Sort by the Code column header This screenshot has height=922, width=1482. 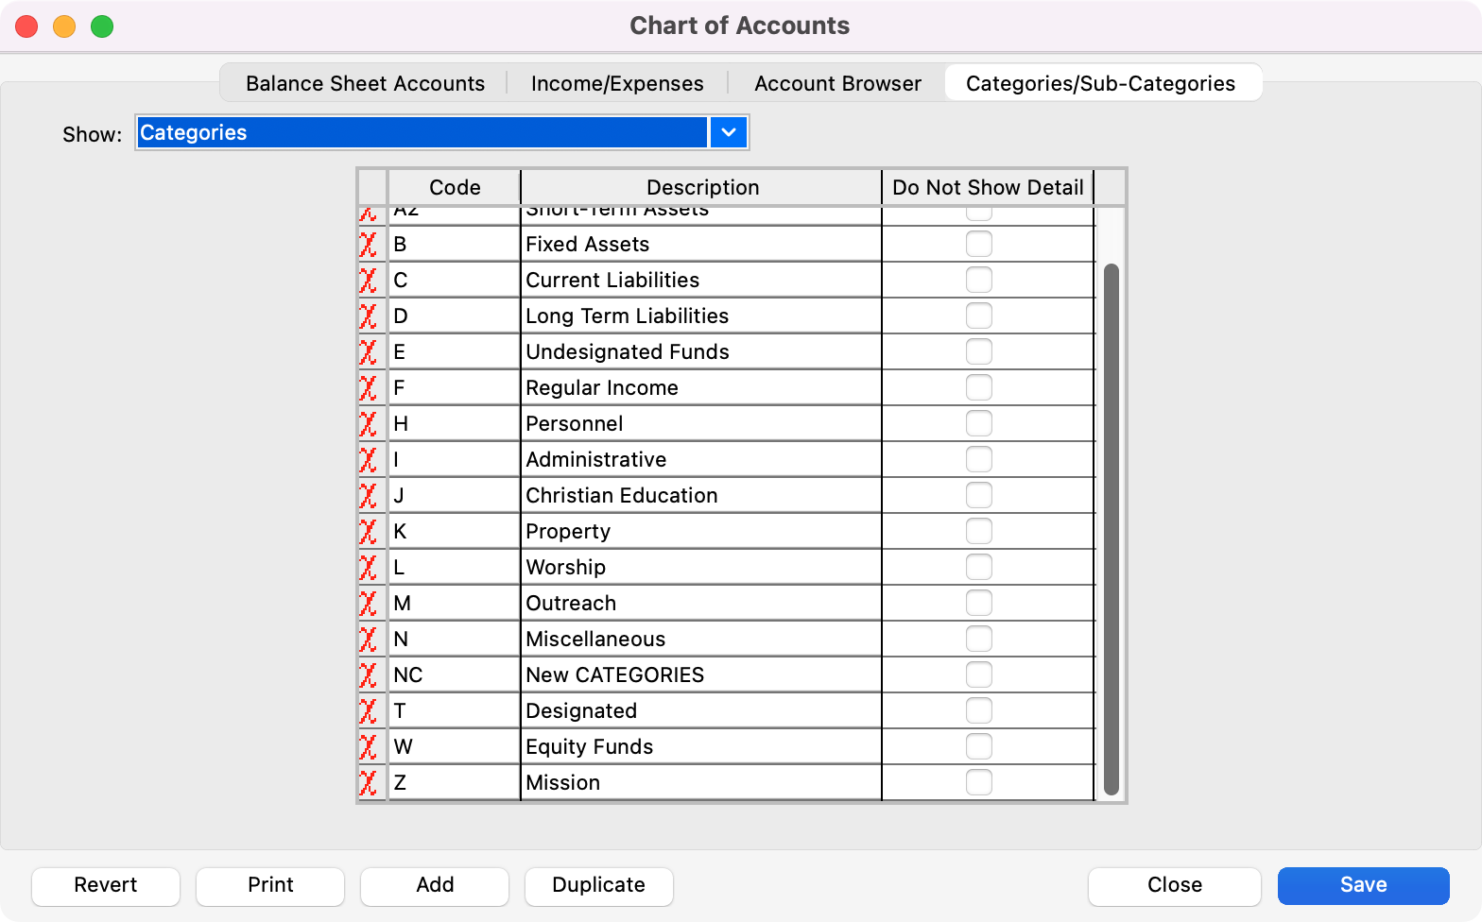pyautogui.click(x=455, y=187)
